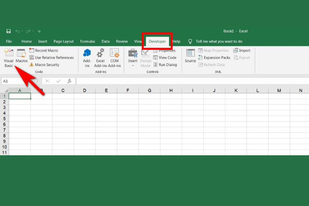Open the Macros list

click(x=21, y=56)
